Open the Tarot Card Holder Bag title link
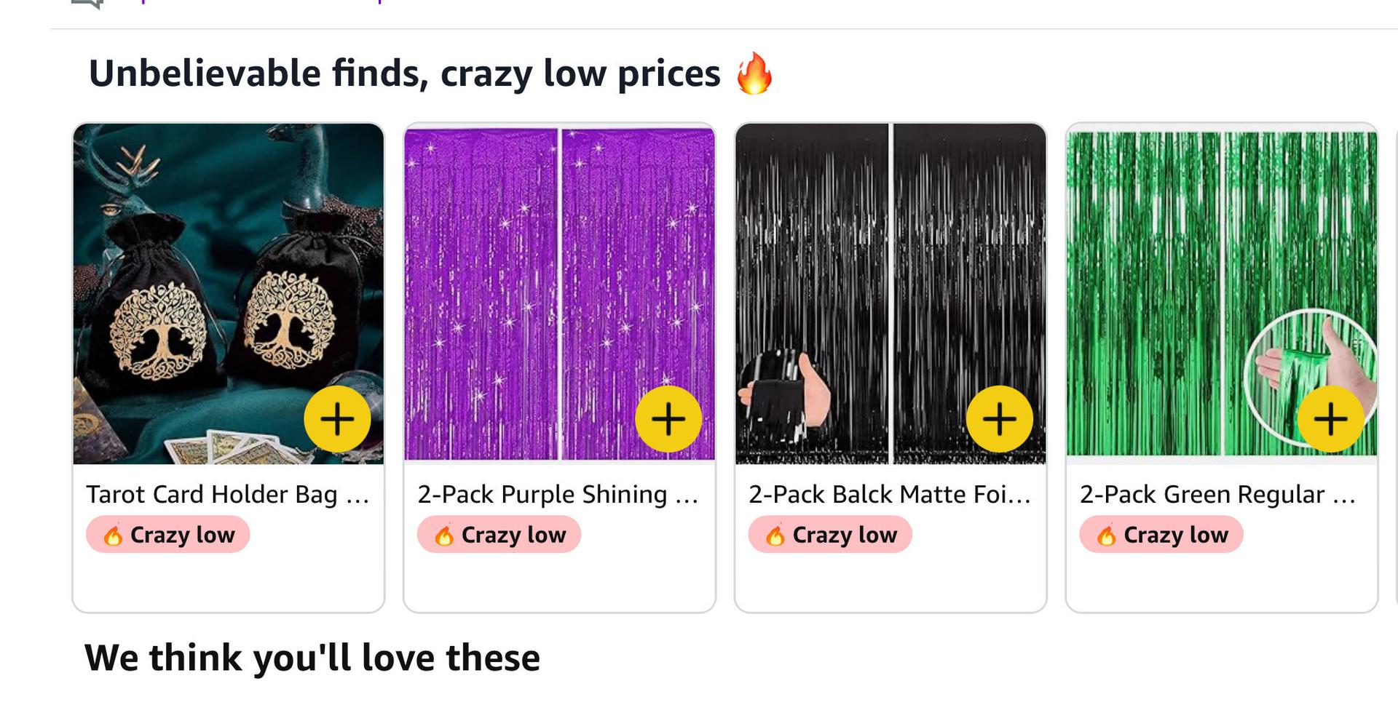 pyautogui.click(x=229, y=495)
